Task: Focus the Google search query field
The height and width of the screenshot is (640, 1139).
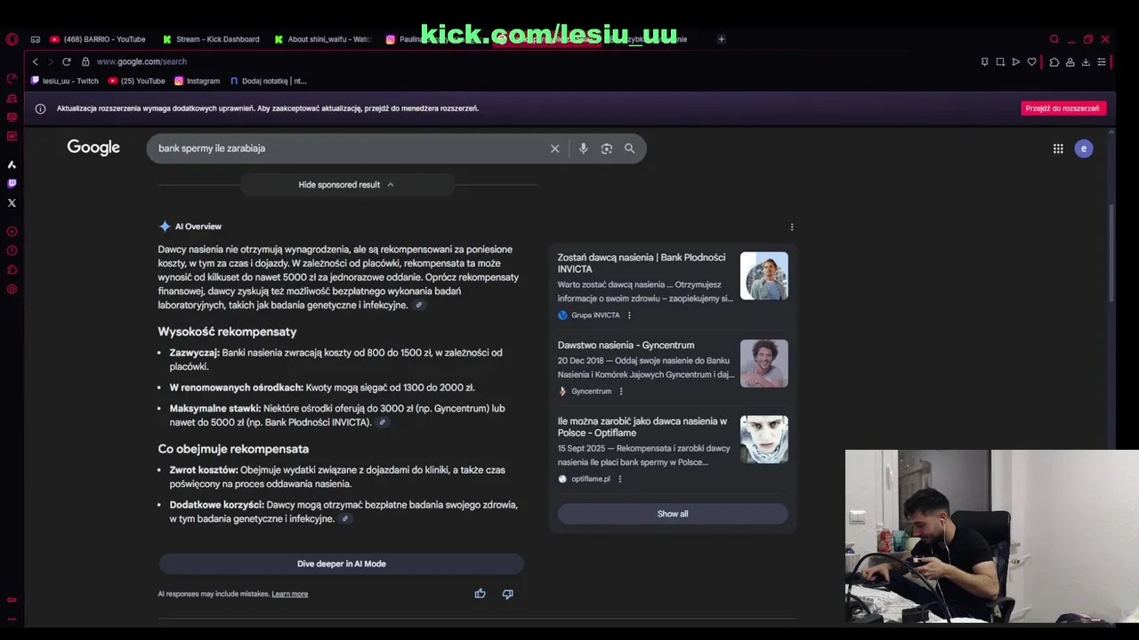Action: (351, 148)
